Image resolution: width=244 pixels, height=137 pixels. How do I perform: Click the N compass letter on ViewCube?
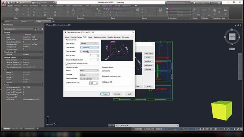[232, 30]
